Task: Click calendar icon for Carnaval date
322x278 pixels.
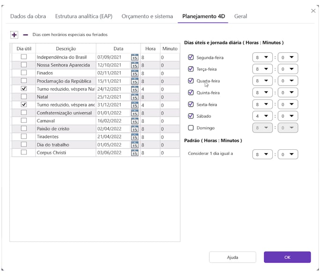Action: pyautogui.click(x=135, y=121)
